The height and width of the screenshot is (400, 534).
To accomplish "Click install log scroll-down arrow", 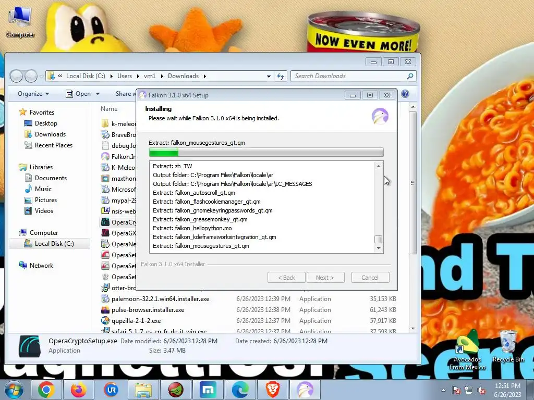I will point(378,248).
